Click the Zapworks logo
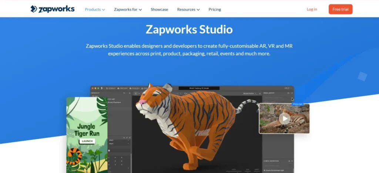Image resolution: width=379 pixels, height=173 pixels. click(x=53, y=9)
